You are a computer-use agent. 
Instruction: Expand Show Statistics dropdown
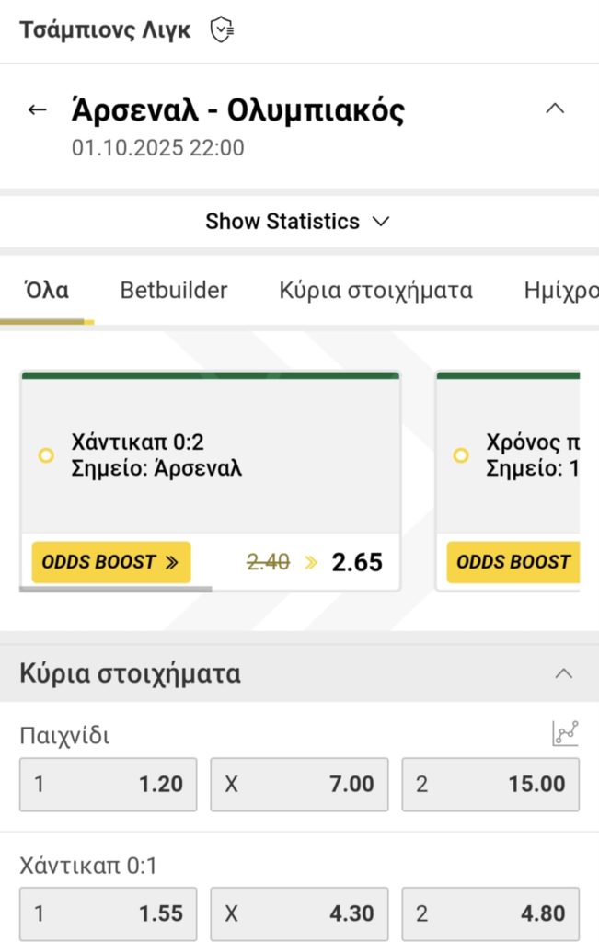point(298,222)
